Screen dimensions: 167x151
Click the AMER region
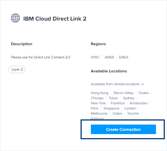pyautogui.click(x=109, y=57)
